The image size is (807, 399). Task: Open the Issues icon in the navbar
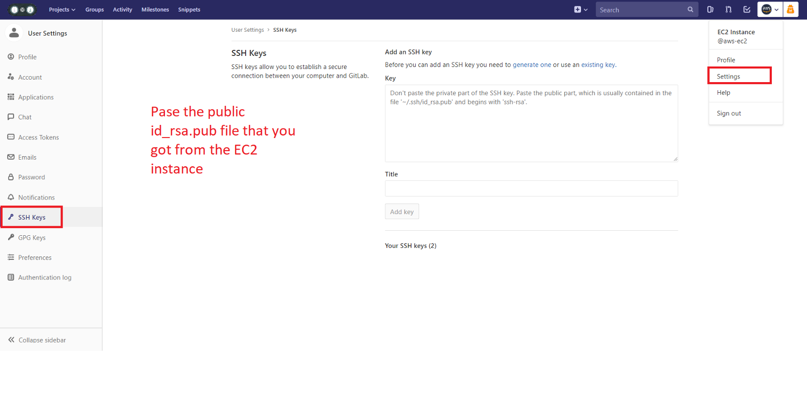click(710, 10)
